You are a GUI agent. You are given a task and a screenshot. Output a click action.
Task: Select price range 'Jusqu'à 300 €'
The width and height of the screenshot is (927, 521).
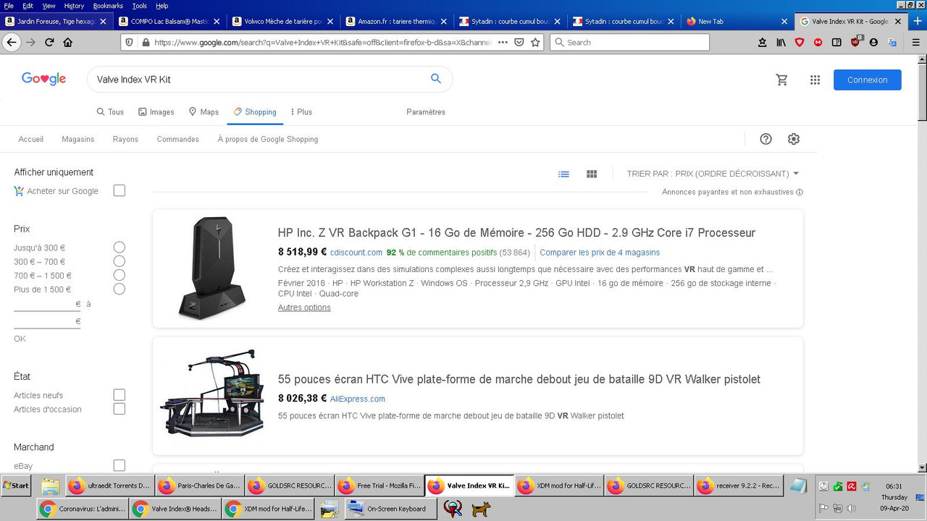click(x=119, y=247)
